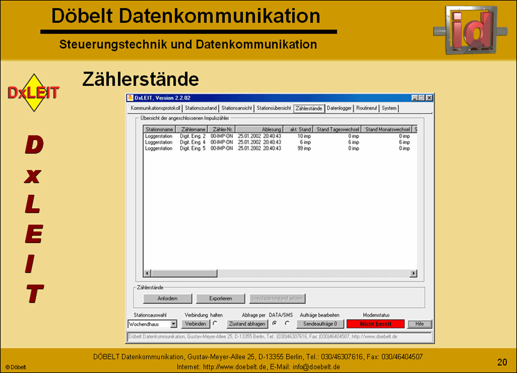Click the Hilfe button
The image size is (517, 373).
click(x=420, y=324)
